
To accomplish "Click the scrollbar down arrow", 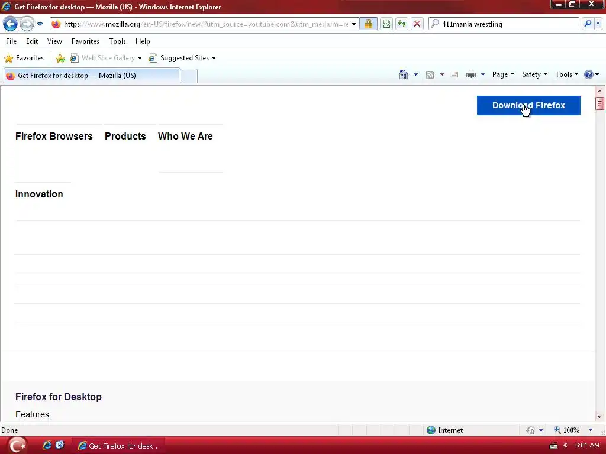I will (599, 417).
